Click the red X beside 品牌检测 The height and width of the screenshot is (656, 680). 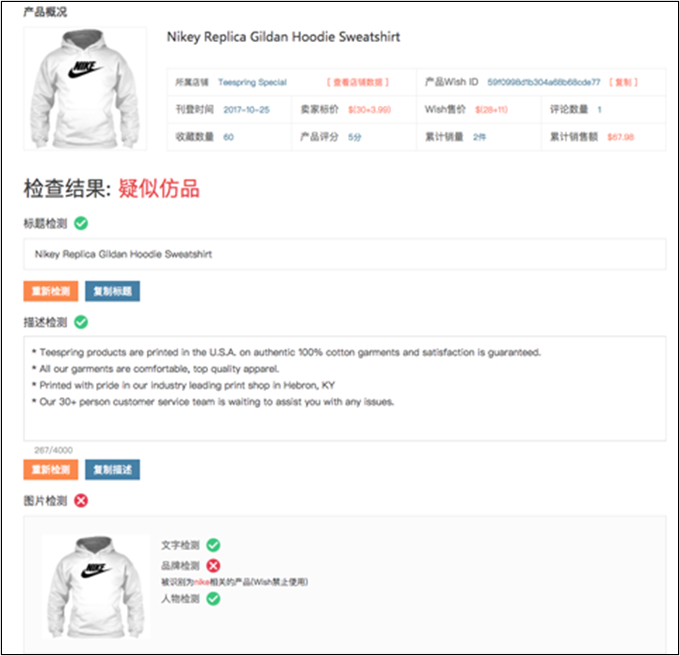[213, 566]
